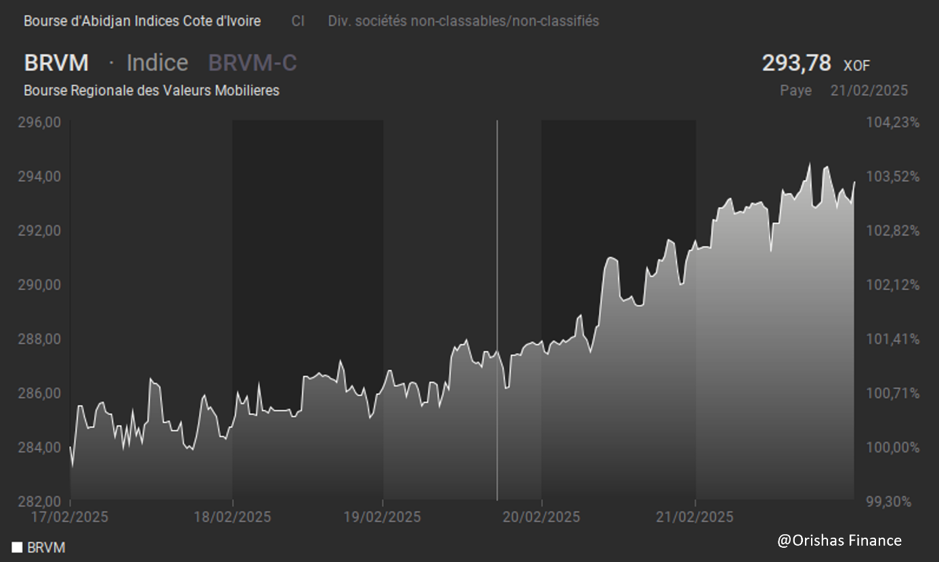Click the 21/02/2025 quote date at top right
The height and width of the screenshot is (562, 939).
pos(869,91)
